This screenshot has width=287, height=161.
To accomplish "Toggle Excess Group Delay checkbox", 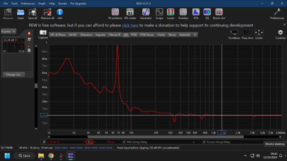I will coord(204,142).
